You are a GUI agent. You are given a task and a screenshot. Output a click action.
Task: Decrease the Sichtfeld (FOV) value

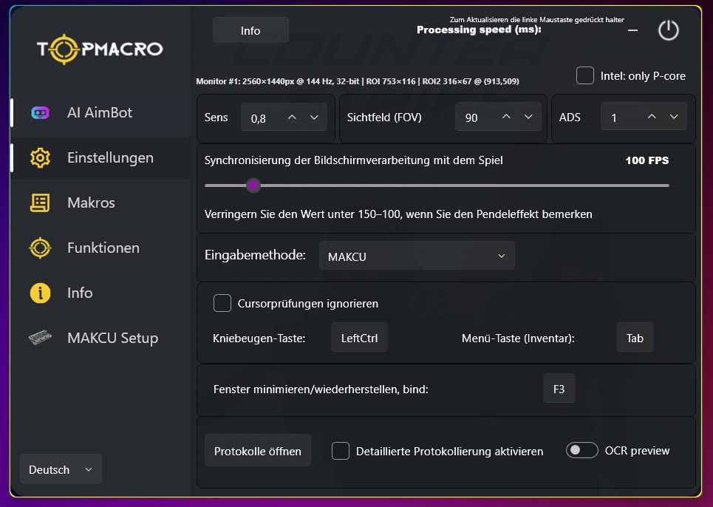pyautogui.click(x=528, y=117)
